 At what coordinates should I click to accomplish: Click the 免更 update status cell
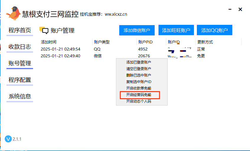pos(201,56)
